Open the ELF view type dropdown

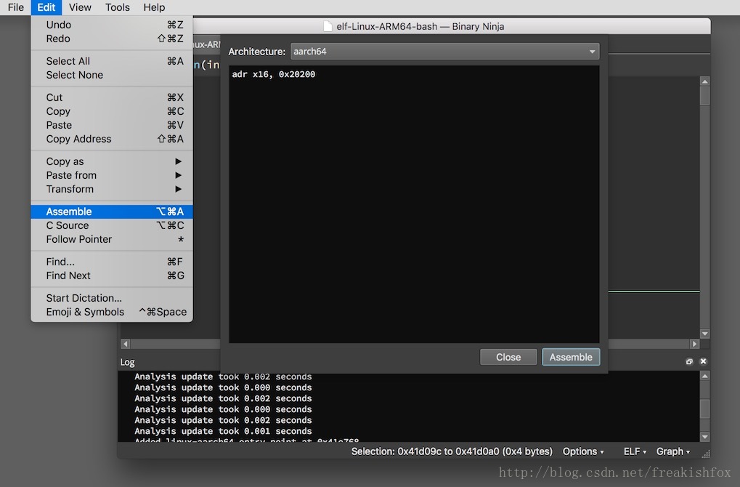pyautogui.click(x=635, y=451)
